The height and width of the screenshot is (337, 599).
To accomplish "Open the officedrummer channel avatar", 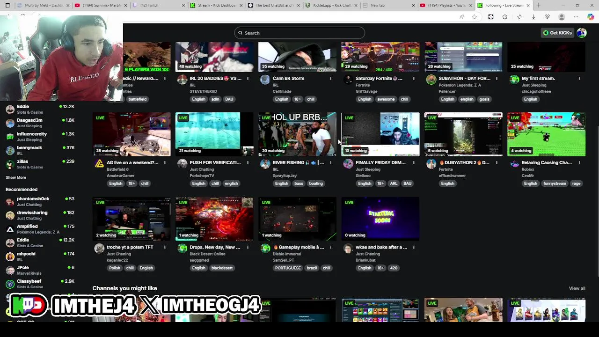I will (x=431, y=164).
